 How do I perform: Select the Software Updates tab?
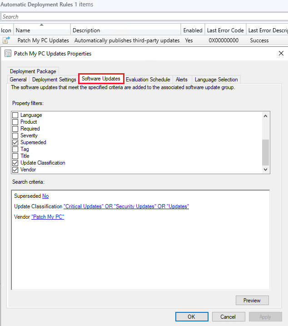click(101, 79)
